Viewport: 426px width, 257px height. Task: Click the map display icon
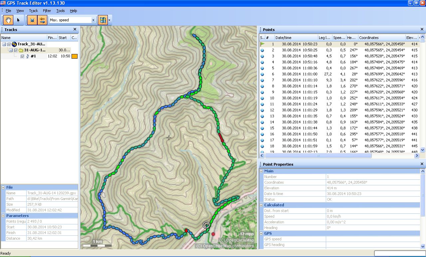coord(103,20)
